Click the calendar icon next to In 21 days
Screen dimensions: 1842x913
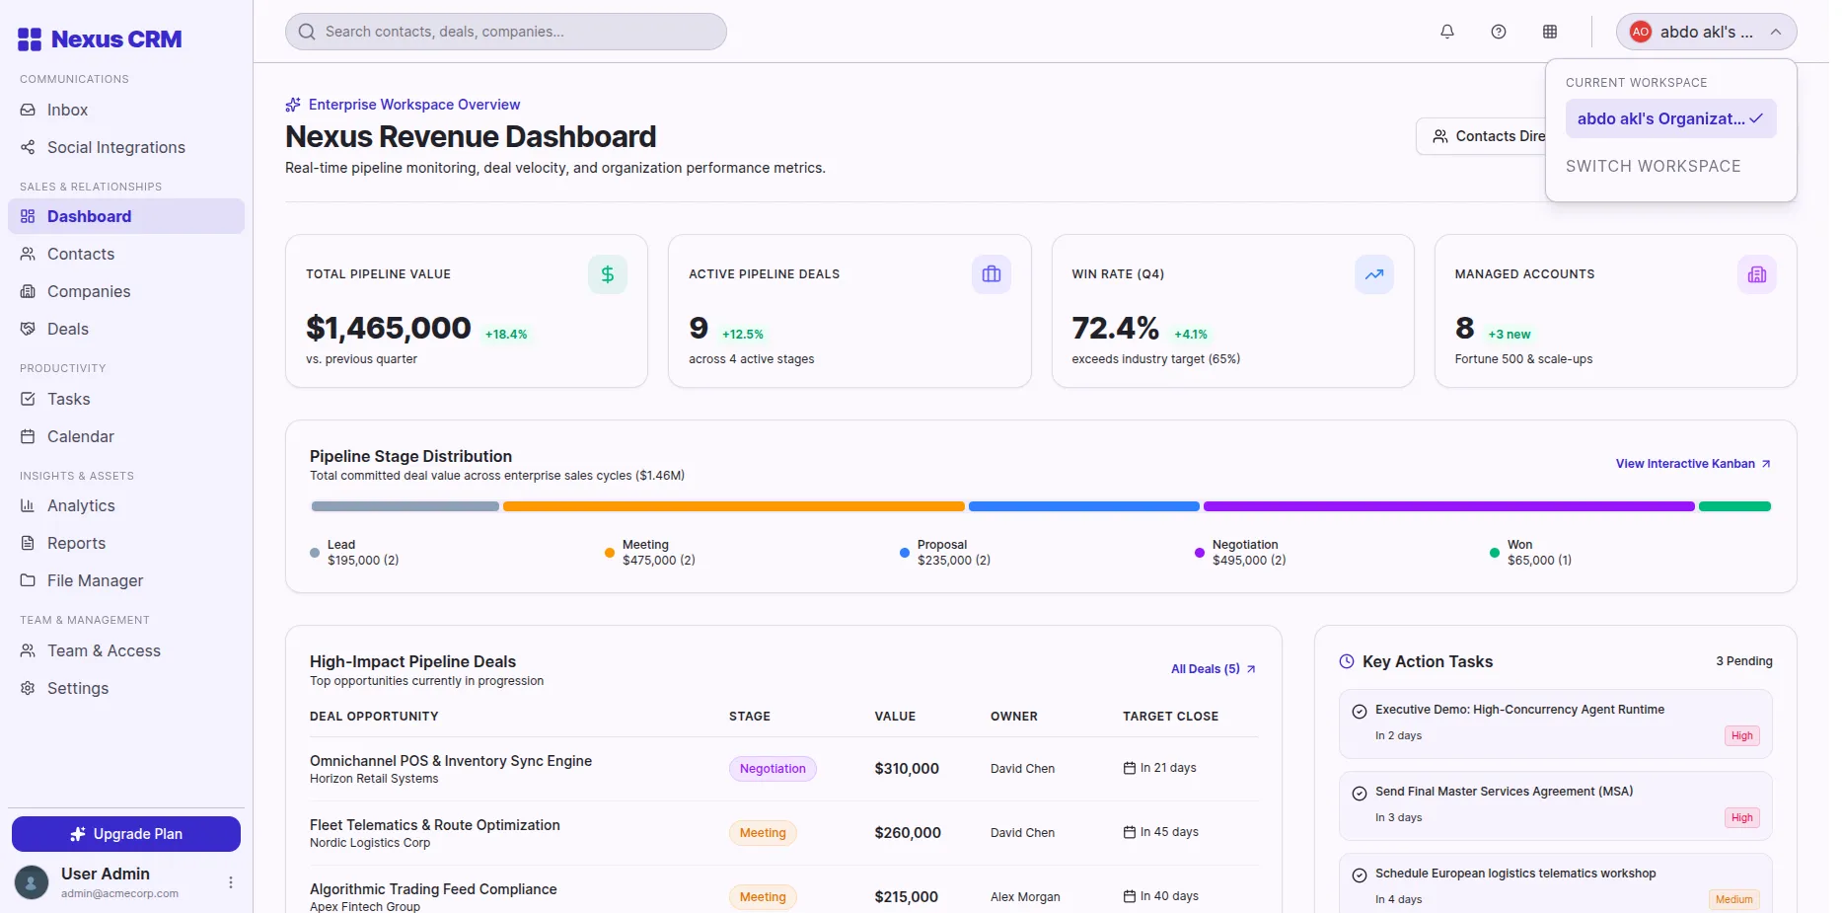pos(1130,768)
